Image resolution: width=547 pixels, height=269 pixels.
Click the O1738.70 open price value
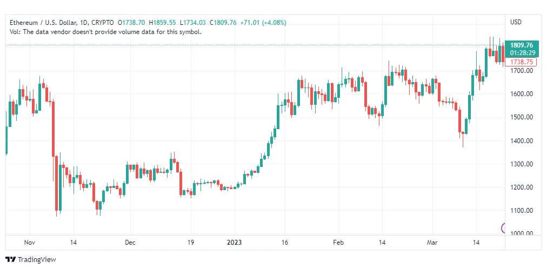coord(131,23)
